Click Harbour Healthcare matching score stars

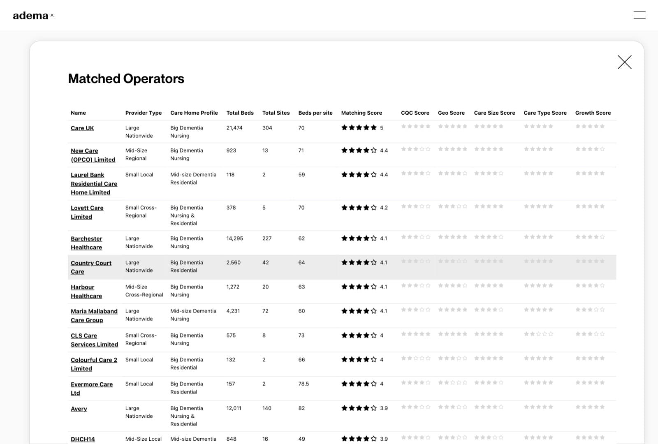[359, 287]
